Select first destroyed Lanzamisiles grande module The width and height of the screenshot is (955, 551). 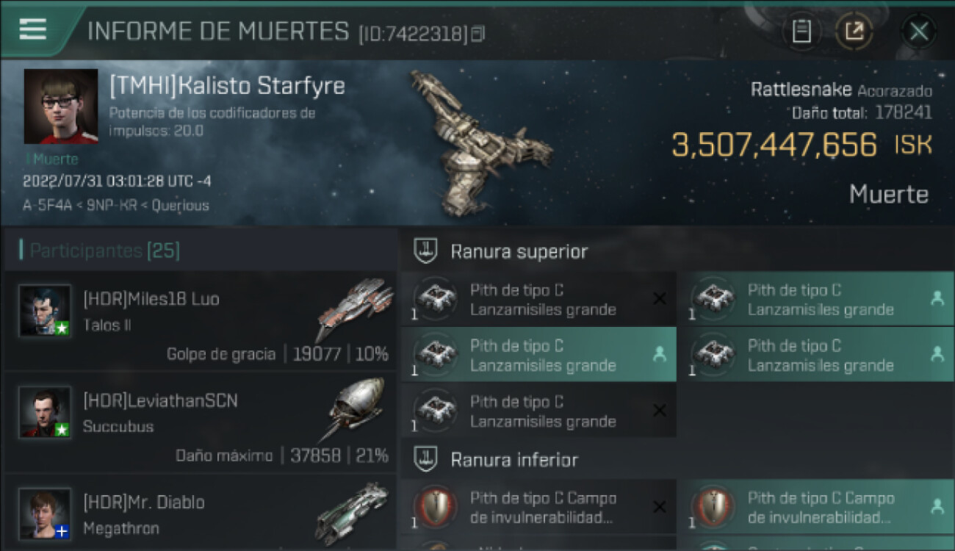click(x=538, y=300)
